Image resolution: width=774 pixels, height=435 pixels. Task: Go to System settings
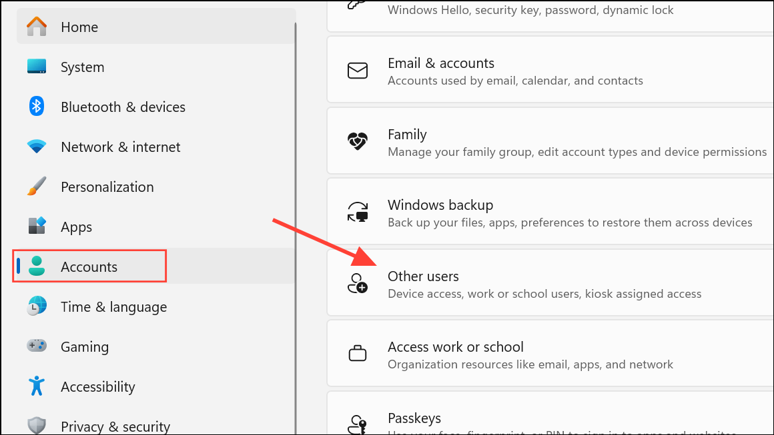[156, 67]
